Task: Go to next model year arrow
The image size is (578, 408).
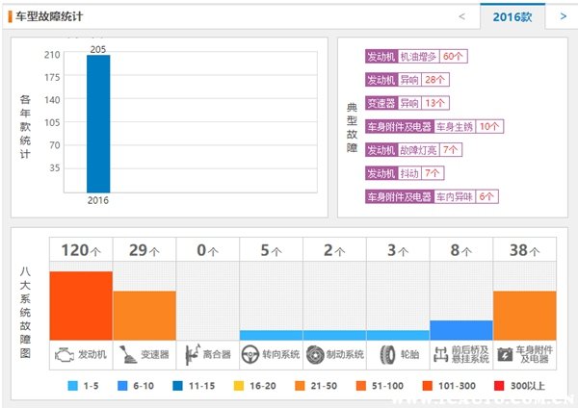Action: (562, 16)
